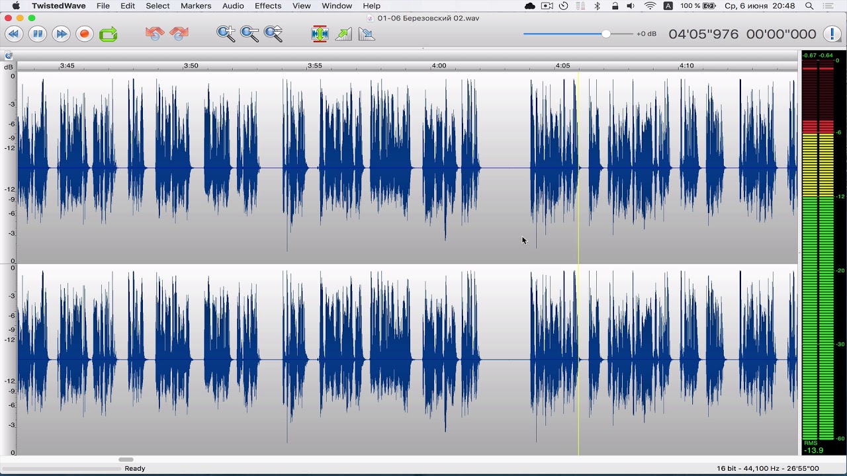Screen dimensions: 847x476
Task: Open Spotlight search magnifier
Action: (x=809, y=6)
